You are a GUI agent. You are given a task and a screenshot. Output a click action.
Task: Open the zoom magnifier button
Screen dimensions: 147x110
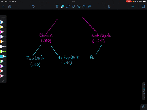pyautogui.click(x=144, y=107)
